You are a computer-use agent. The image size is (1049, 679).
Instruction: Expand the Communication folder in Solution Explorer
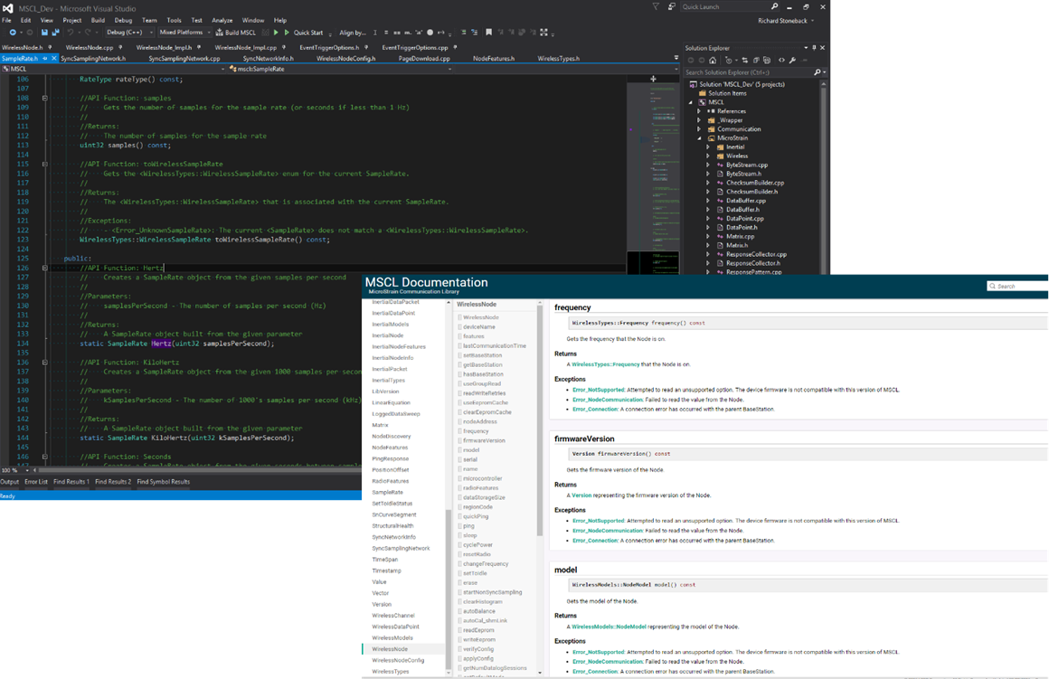pos(700,129)
